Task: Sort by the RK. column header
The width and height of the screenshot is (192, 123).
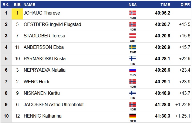Action: click(6, 5)
